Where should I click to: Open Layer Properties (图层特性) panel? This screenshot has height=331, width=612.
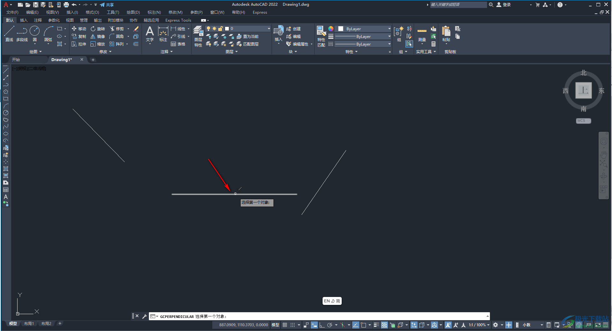pyautogui.click(x=198, y=36)
